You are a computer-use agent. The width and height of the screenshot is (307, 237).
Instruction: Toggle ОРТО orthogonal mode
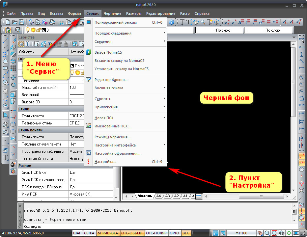click(x=174, y=233)
